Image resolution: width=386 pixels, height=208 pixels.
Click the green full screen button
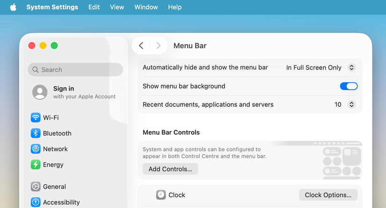(54, 45)
